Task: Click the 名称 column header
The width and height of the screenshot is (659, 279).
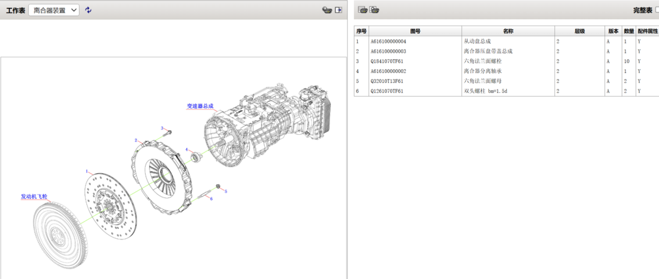Action: coord(507,31)
